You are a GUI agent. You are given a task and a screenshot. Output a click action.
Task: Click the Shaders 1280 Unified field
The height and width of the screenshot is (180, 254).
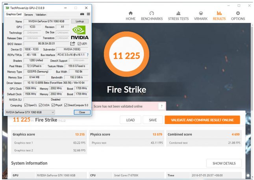[x=36, y=60]
